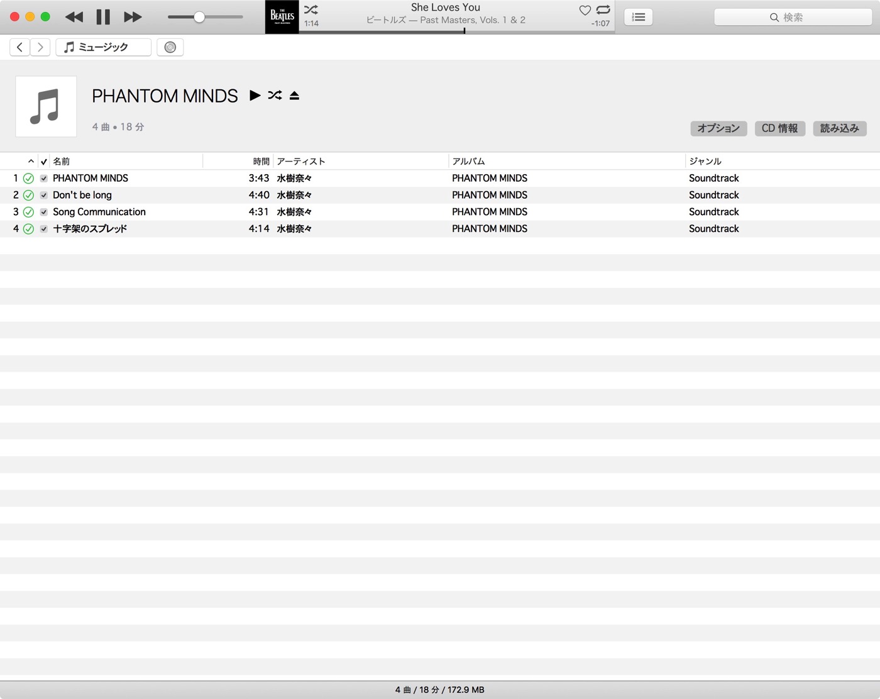Uncheck the PHANTOM MINDS track checkbox
The image size is (880, 699).
coord(44,179)
